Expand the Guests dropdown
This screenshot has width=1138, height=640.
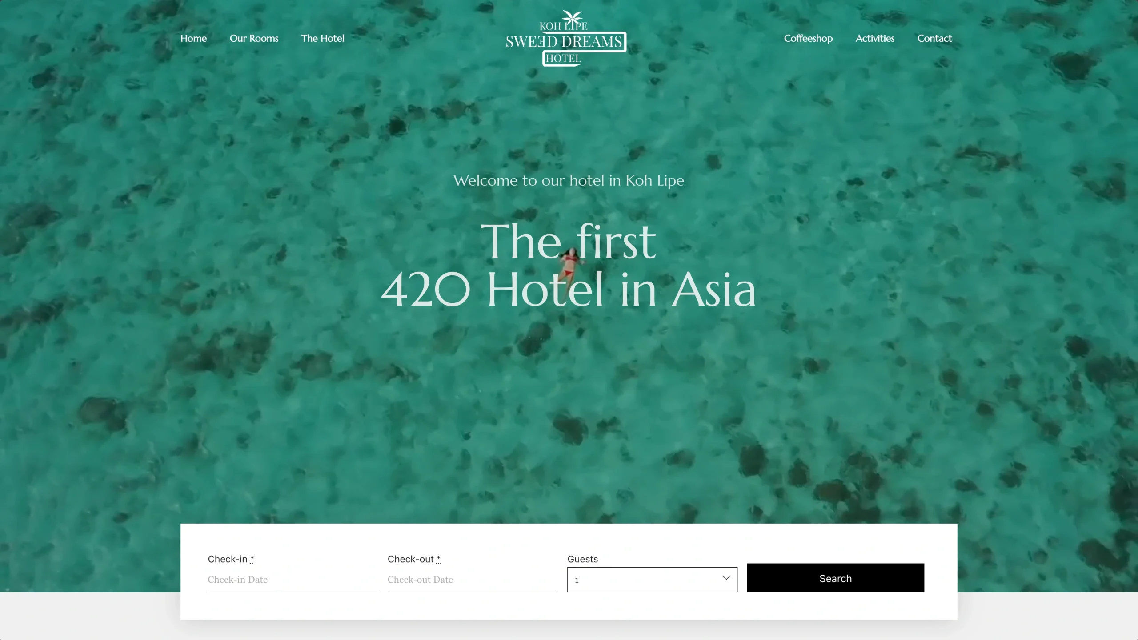[x=652, y=580]
